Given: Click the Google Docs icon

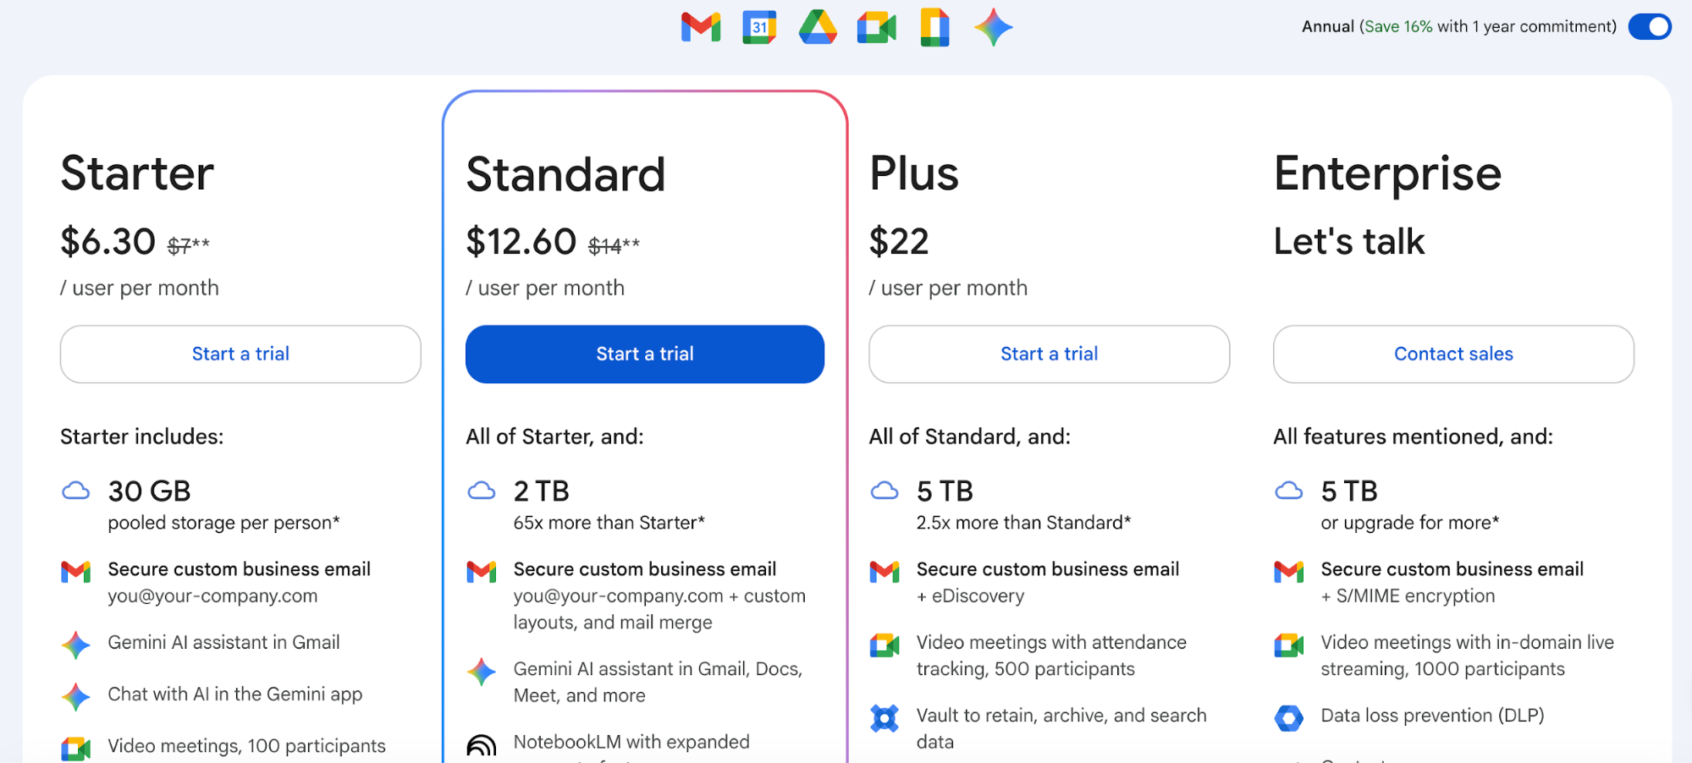Looking at the screenshot, I should coord(934,27).
